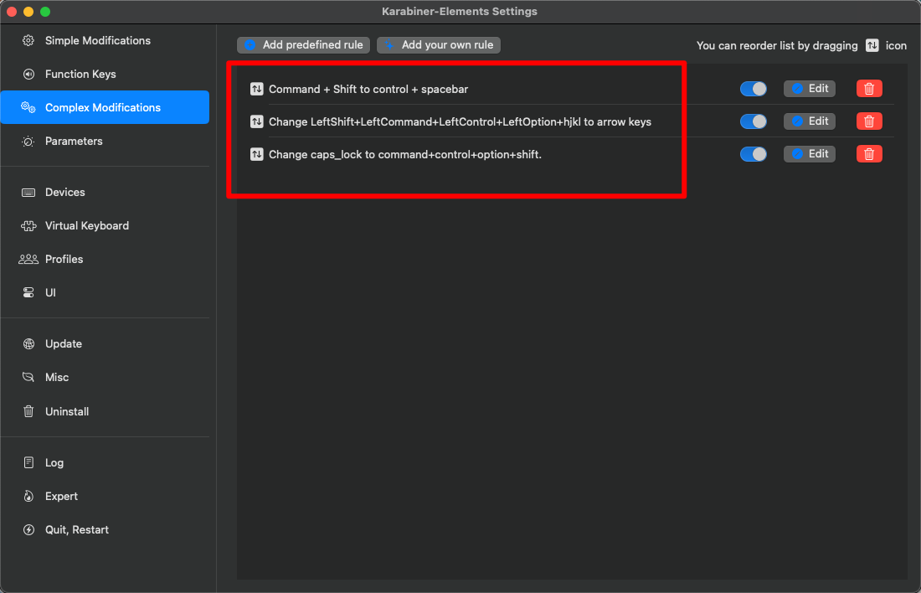Select rule text about hjkl to arrow keys
The width and height of the screenshot is (921, 593).
coord(460,121)
